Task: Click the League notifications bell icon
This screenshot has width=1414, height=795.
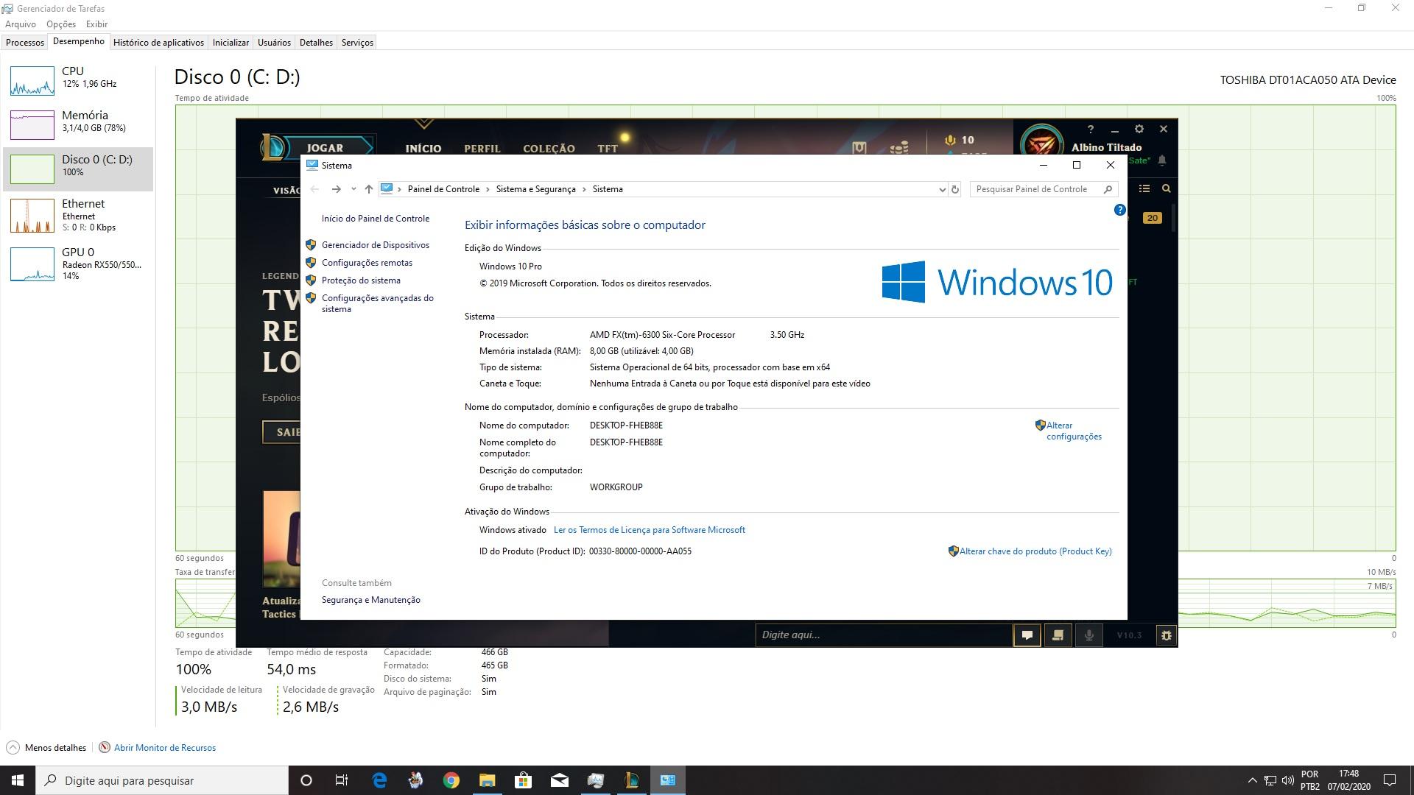Action: (x=1162, y=160)
